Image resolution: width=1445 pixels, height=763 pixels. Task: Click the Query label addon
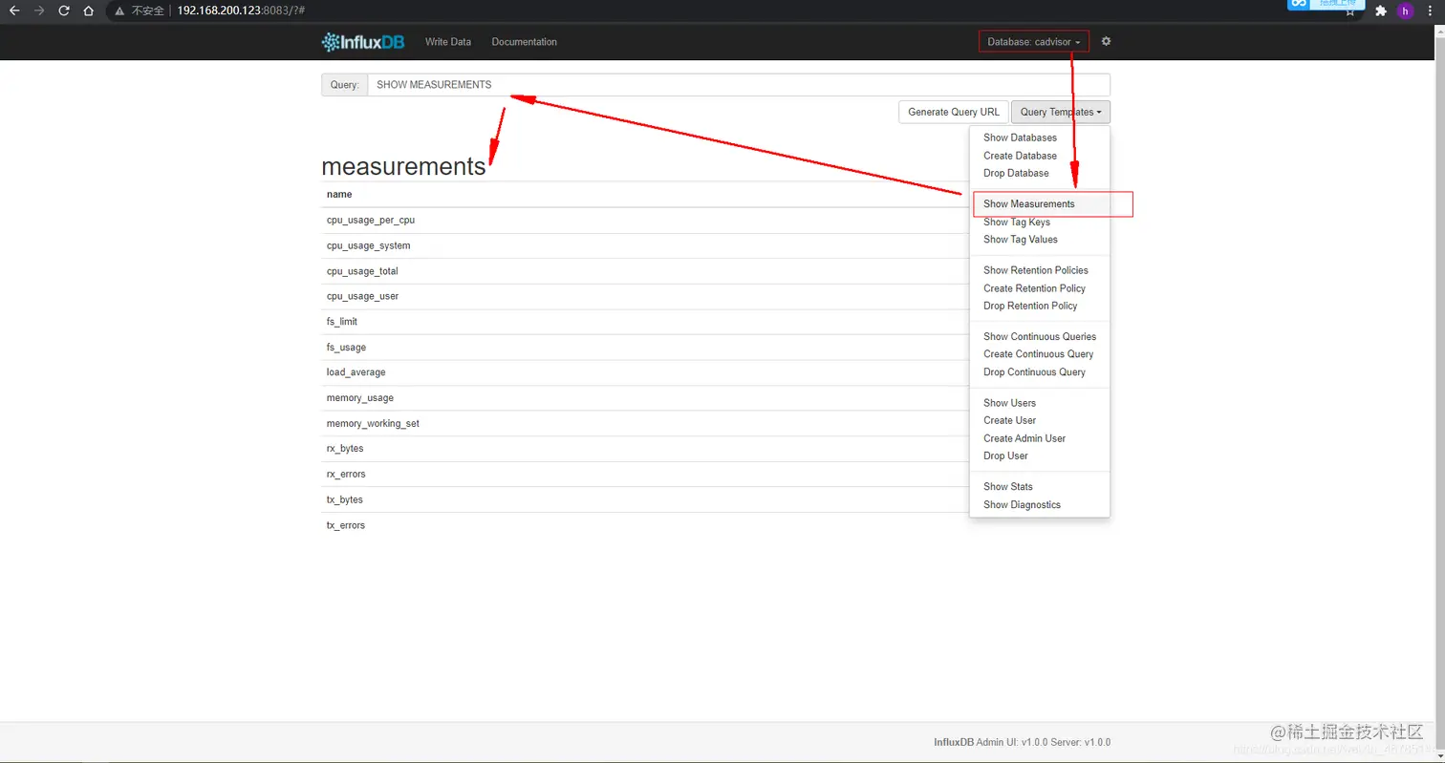point(344,85)
